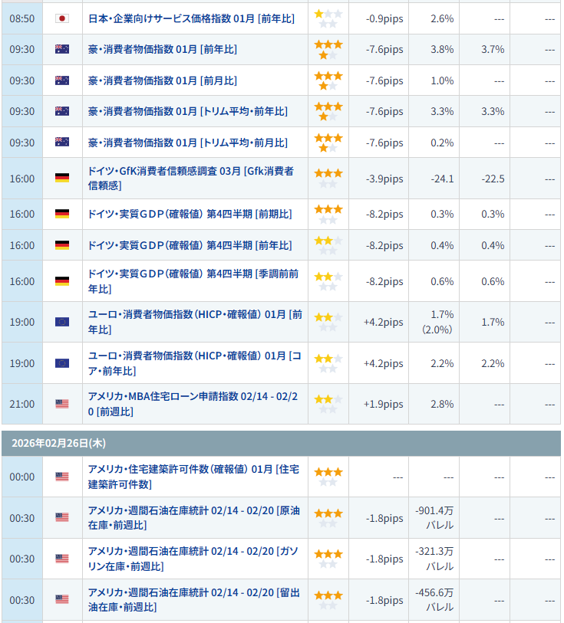Click the EU flag beside HICP [コア・前年比]

(x=62, y=363)
